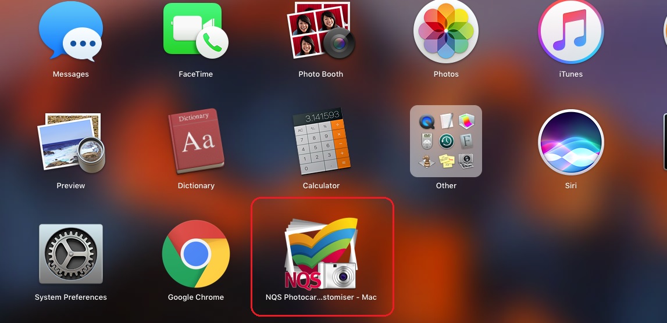Open the Messages app
The height and width of the screenshot is (323, 667).
pyautogui.click(x=70, y=31)
